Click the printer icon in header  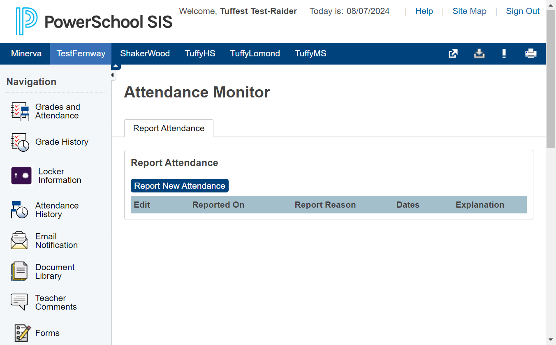point(531,53)
